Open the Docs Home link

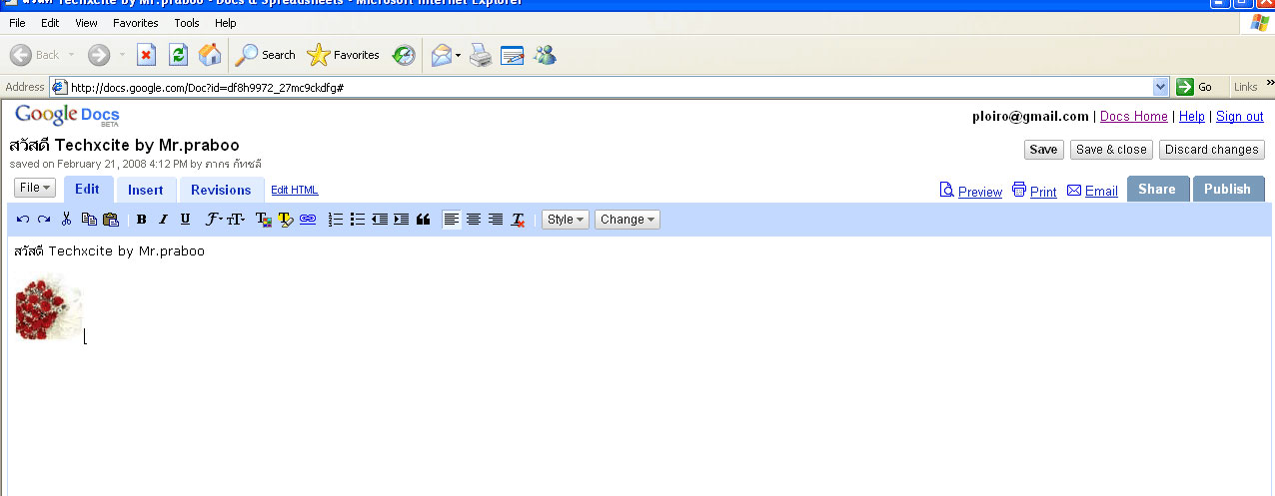pyautogui.click(x=1134, y=117)
